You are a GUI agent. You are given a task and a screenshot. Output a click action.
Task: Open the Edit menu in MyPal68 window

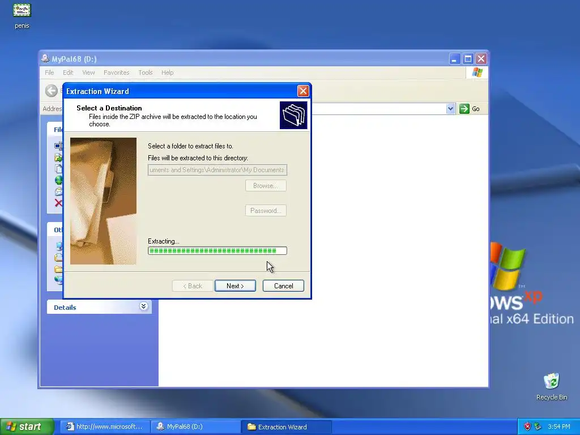[68, 72]
